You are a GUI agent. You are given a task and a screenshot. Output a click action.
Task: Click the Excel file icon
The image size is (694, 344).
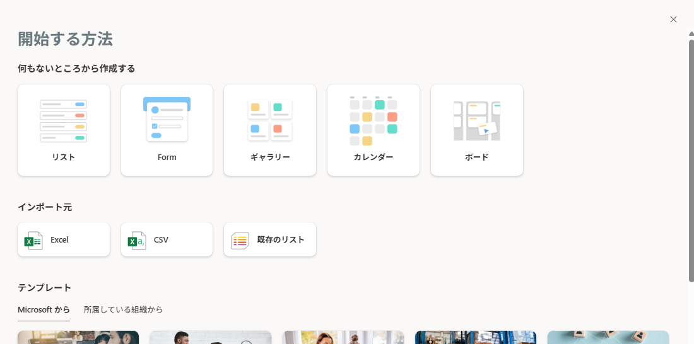point(33,241)
